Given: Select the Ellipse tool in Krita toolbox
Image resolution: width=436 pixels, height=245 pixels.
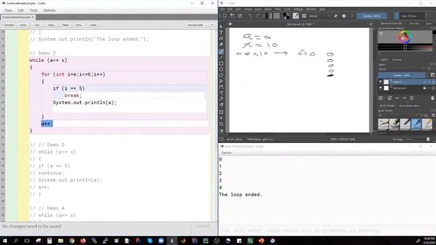Looking at the screenshot, I should tap(221, 69).
